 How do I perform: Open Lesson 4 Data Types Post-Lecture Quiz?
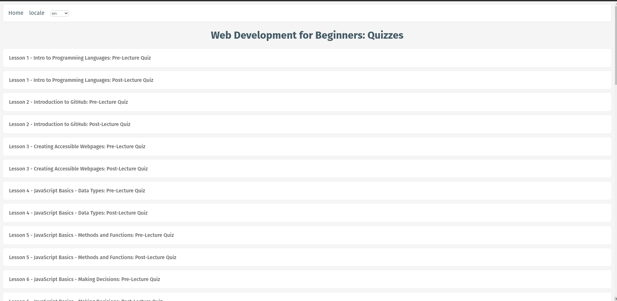[x=78, y=213]
